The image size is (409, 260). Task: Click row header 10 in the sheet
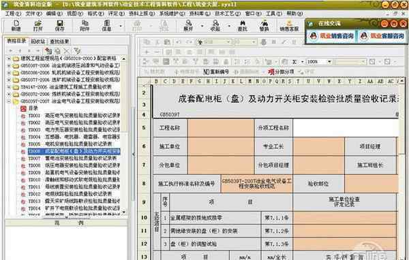144,218
